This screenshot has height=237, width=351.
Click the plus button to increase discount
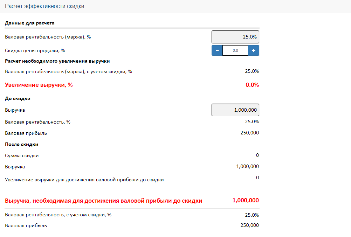point(254,50)
